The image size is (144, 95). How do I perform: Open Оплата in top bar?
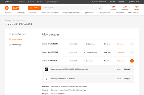[39, 2]
